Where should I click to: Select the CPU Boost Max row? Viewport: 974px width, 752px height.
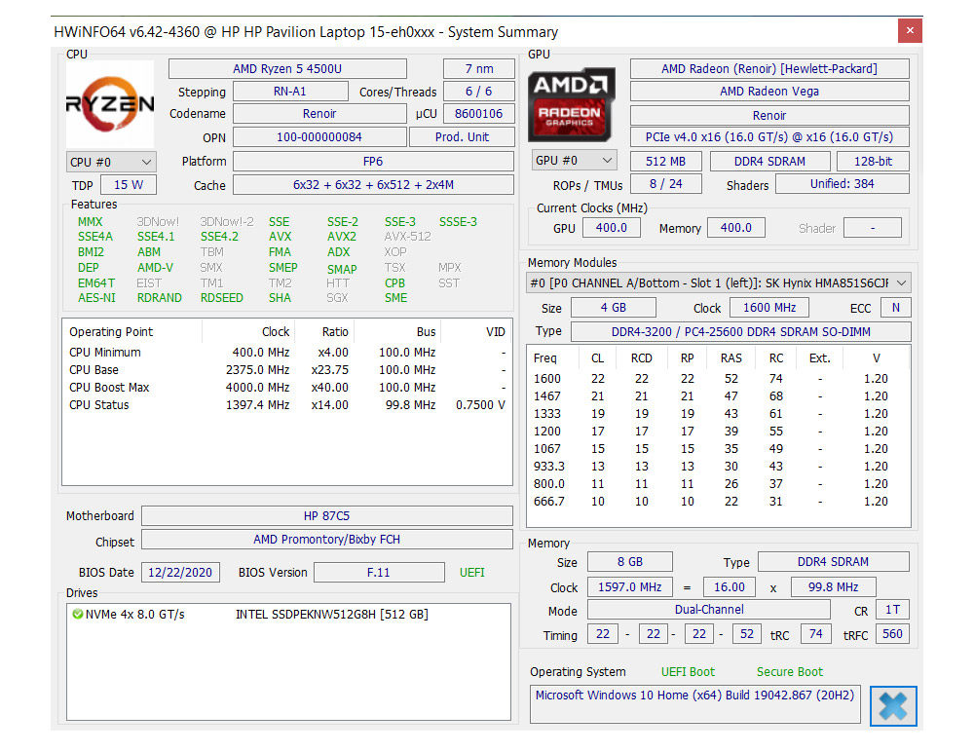(x=287, y=387)
